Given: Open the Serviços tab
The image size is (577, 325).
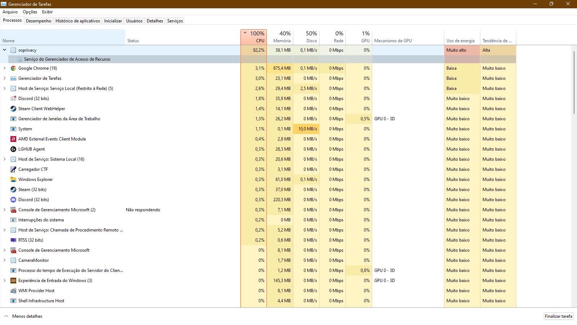Looking at the screenshot, I should pyautogui.click(x=175, y=21).
